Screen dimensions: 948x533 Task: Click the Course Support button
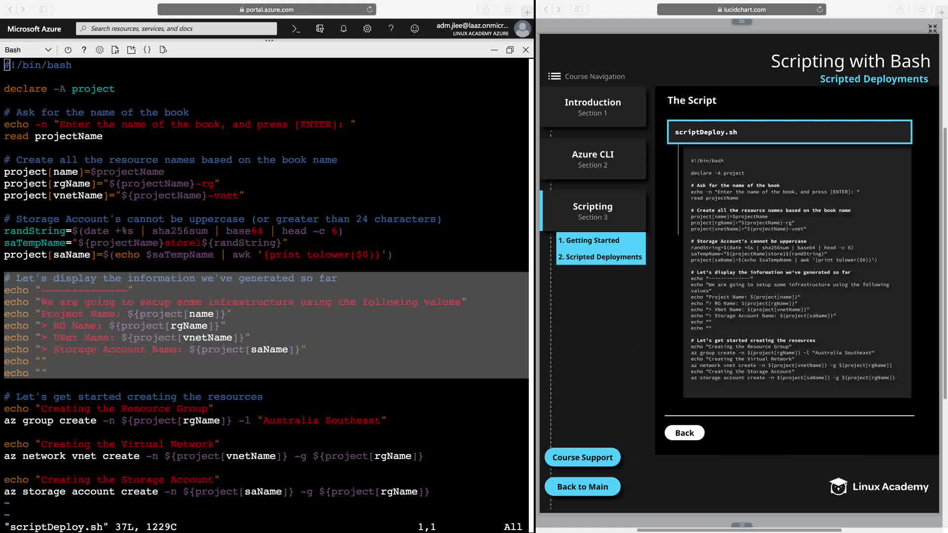pos(582,457)
